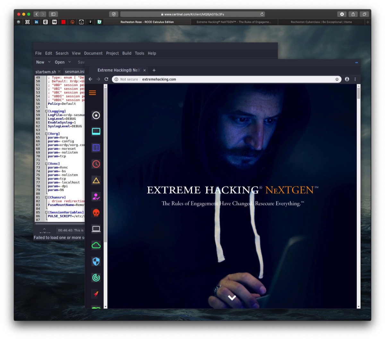Open the Document menu in the editor

pyautogui.click(x=93, y=53)
